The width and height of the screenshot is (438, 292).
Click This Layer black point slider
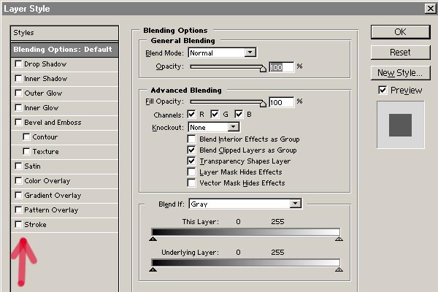click(x=153, y=239)
